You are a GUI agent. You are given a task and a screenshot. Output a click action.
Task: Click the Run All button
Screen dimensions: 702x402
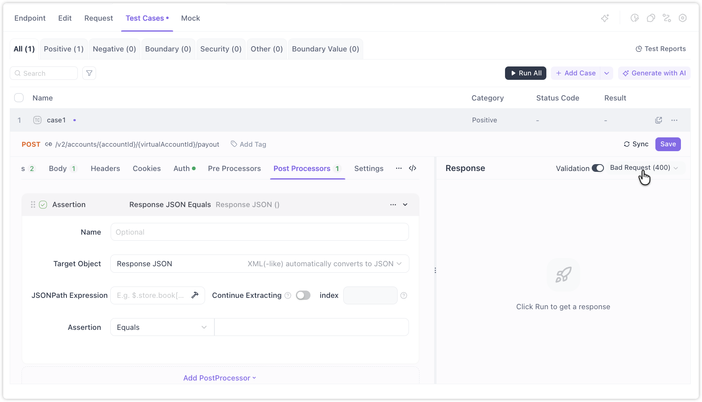coord(526,73)
